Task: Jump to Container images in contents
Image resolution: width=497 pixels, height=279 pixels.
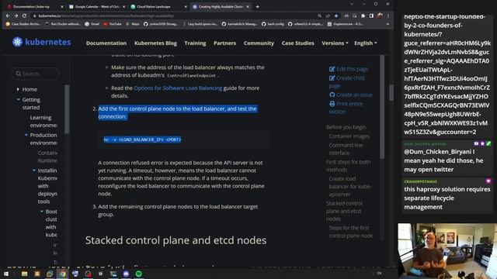Action: pyautogui.click(x=349, y=136)
